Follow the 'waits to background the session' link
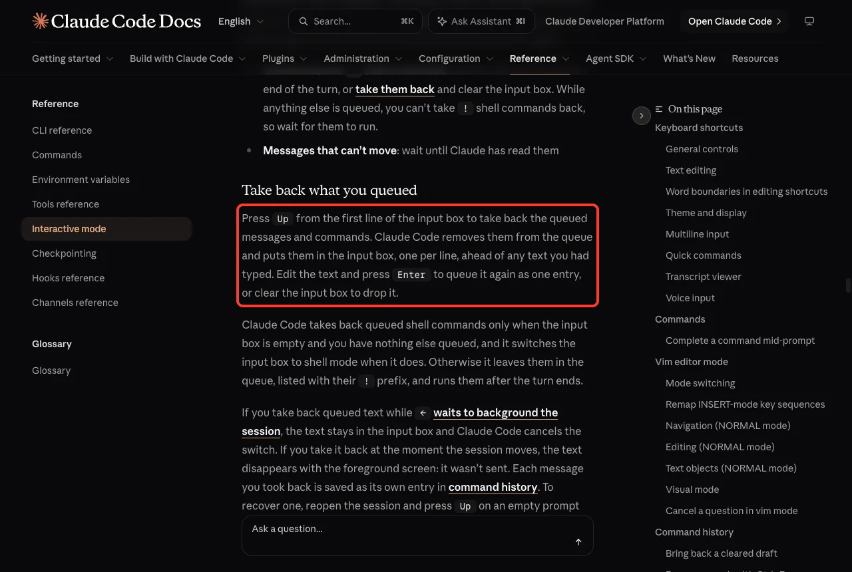The image size is (852, 572). coord(496,412)
